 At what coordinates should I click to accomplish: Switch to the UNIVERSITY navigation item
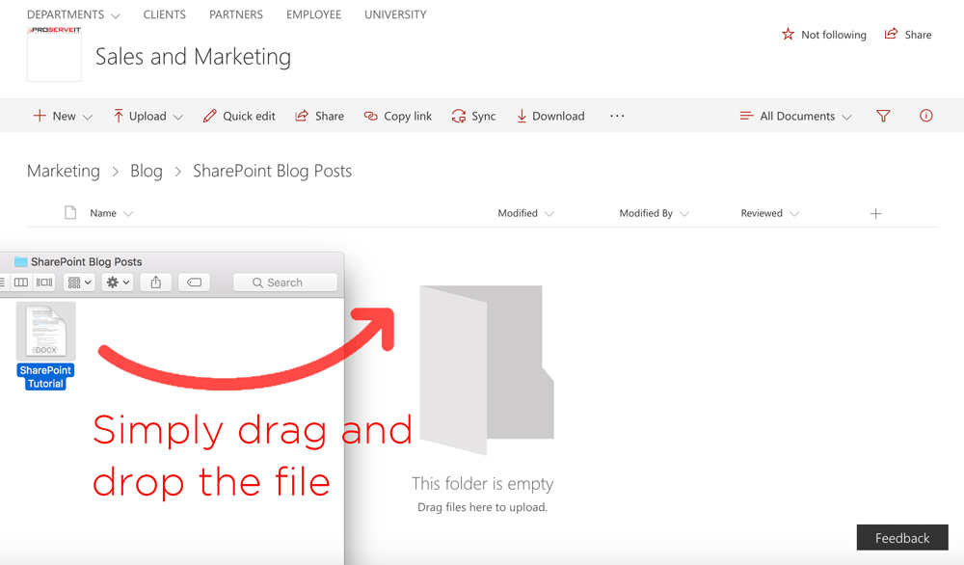(x=395, y=14)
